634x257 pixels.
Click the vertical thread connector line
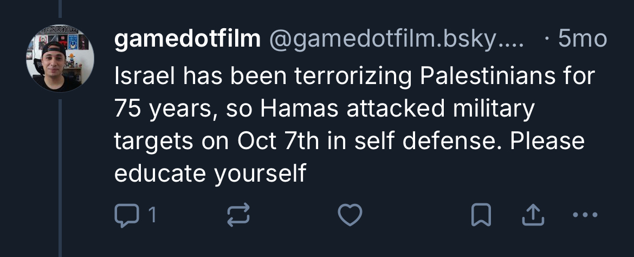pos(60,163)
